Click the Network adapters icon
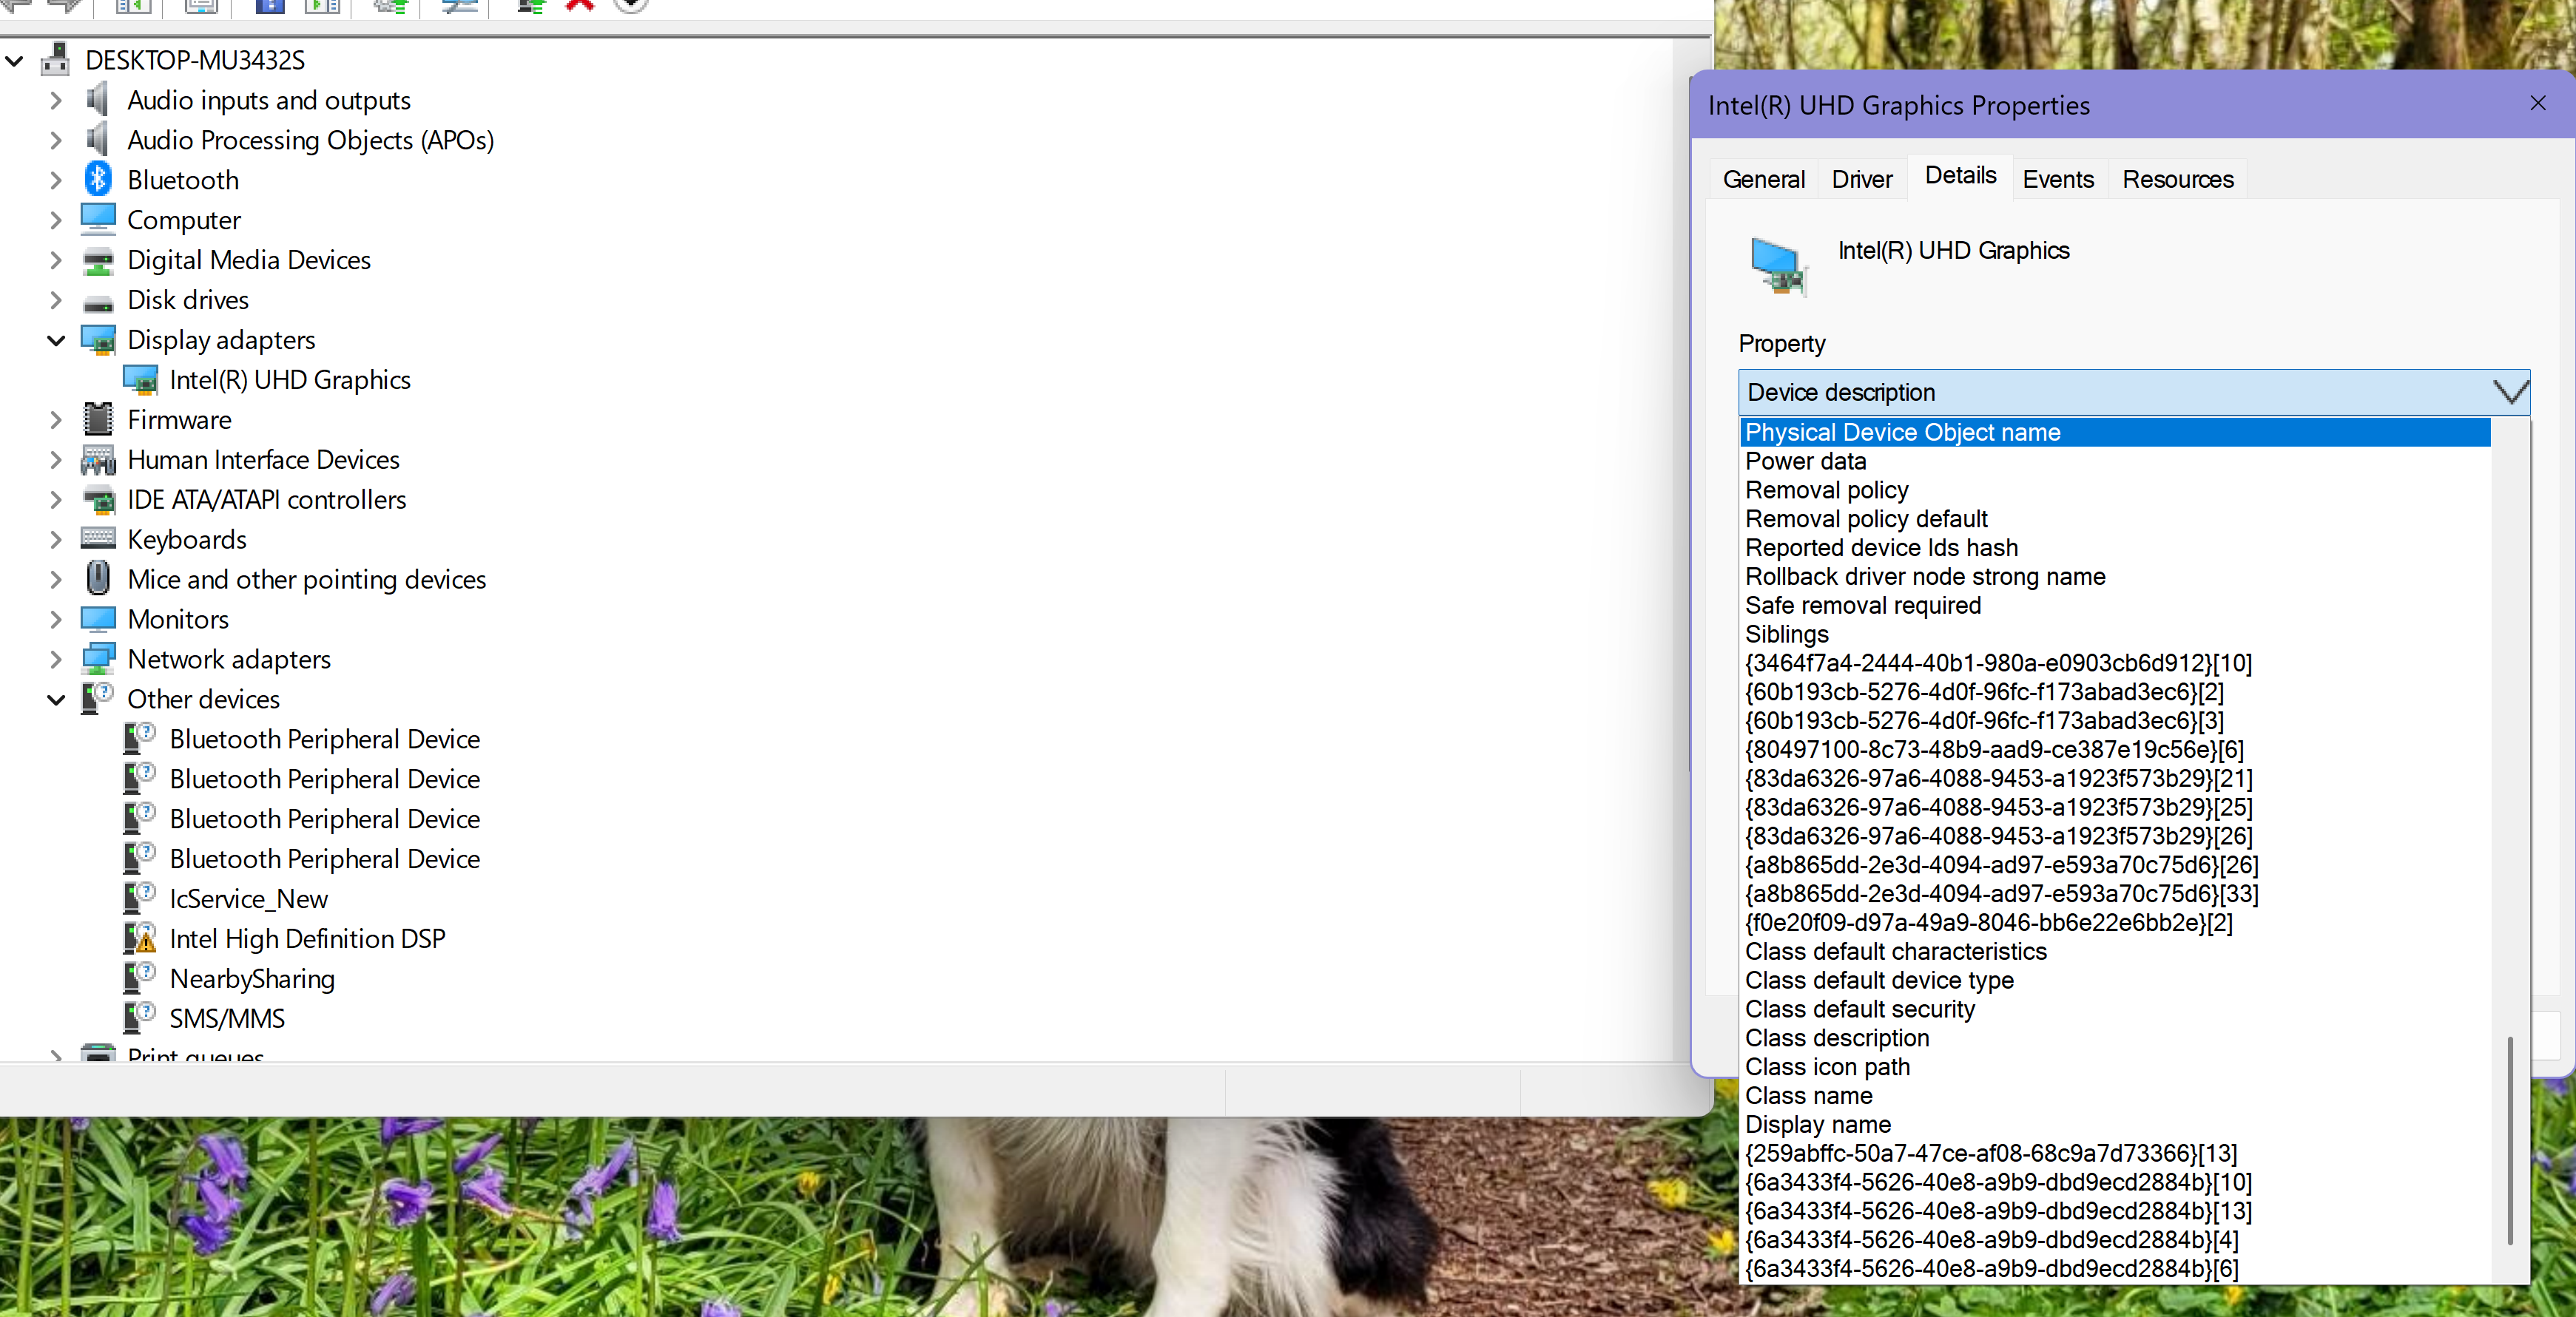This screenshot has width=2576, height=1317. click(98, 660)
